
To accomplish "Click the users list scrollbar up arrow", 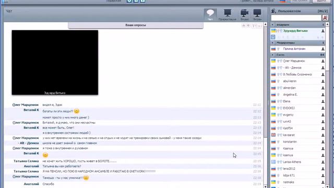I will pos(328,25).
